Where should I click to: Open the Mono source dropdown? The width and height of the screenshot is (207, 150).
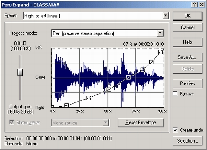click(106, 123)
